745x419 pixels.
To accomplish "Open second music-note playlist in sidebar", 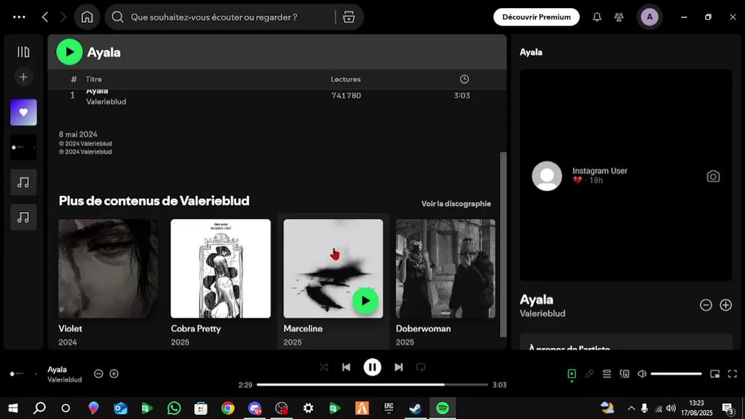I will 23,217.
